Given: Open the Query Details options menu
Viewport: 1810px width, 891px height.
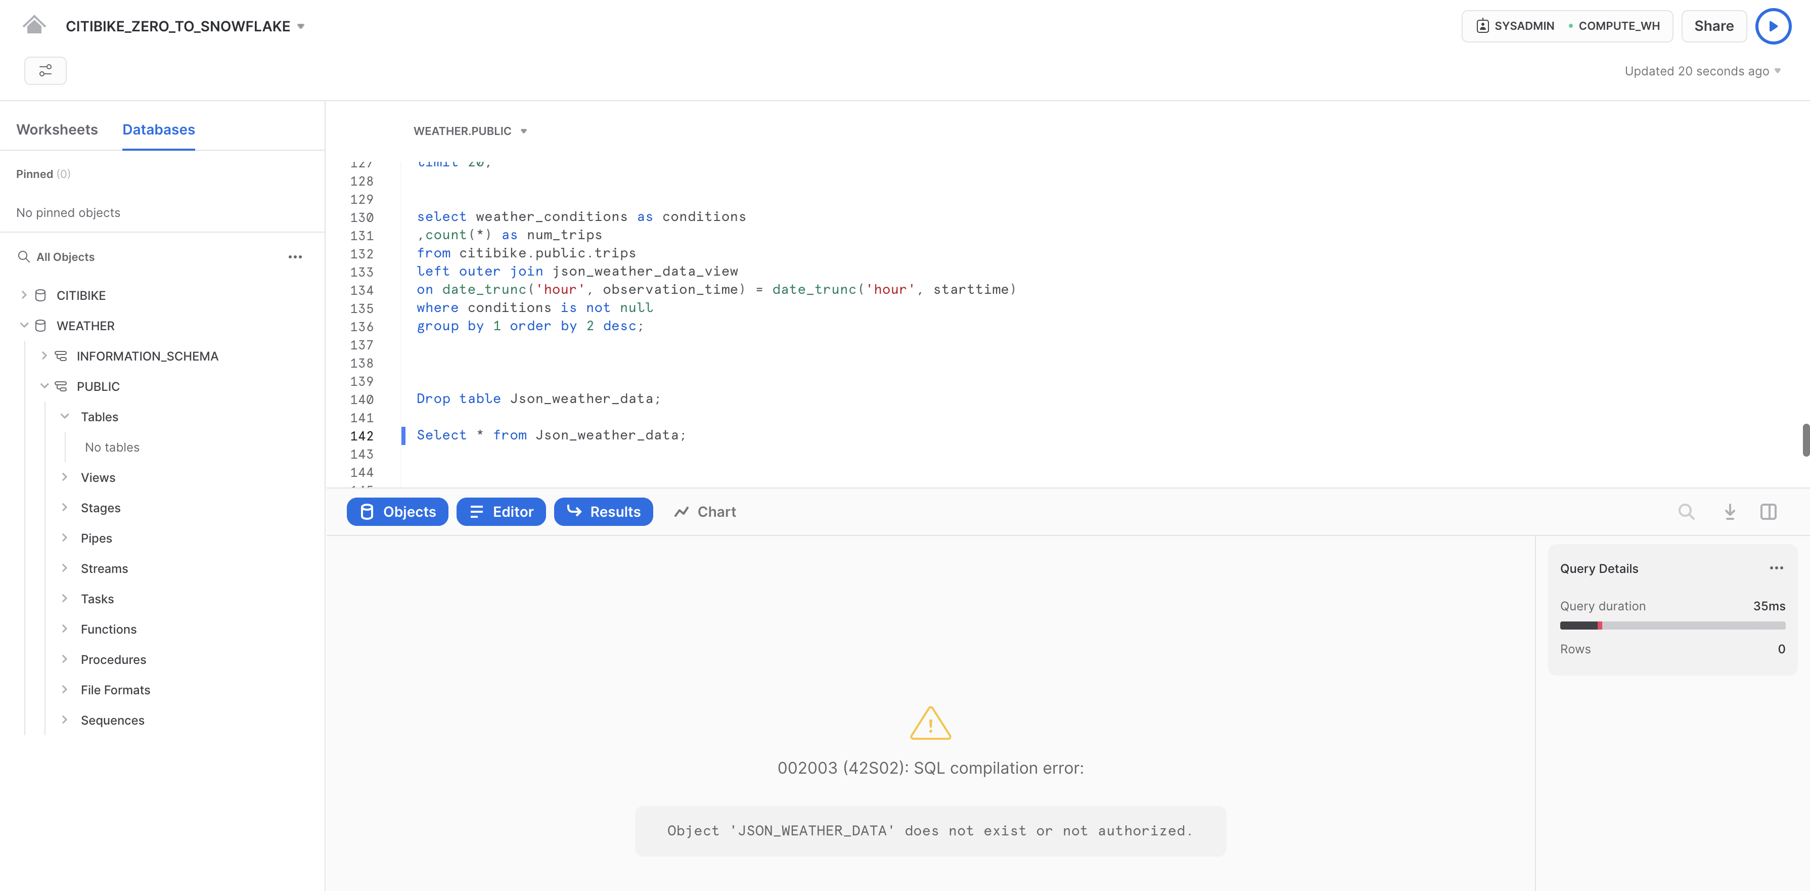Looking at the screenshot, I should tap(1777, 568).
